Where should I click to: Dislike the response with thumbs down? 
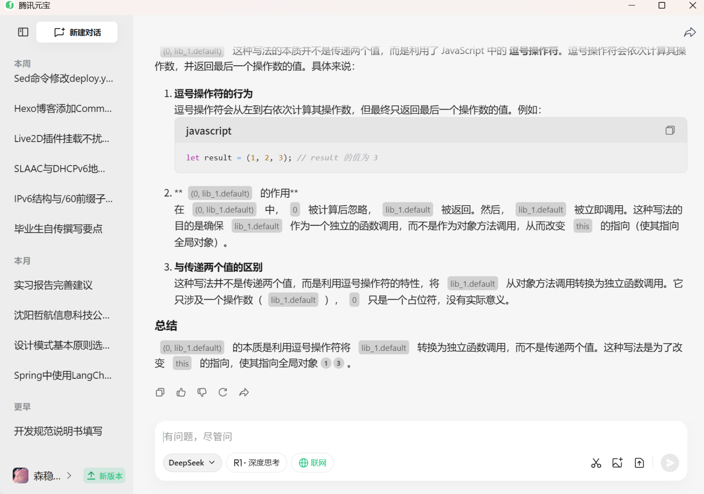(202, 392)
